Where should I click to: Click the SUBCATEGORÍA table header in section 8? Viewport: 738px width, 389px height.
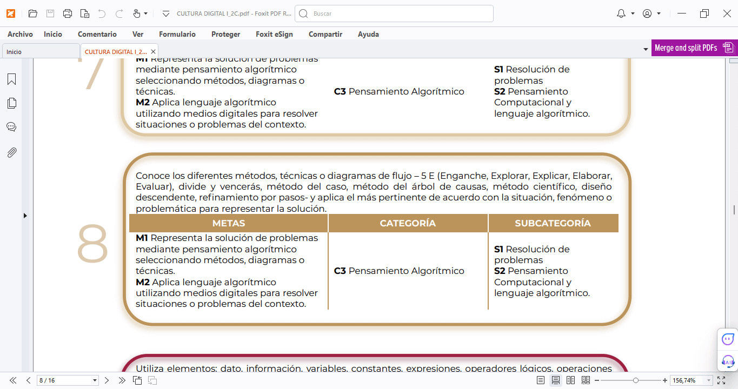(x=553, y=223)
